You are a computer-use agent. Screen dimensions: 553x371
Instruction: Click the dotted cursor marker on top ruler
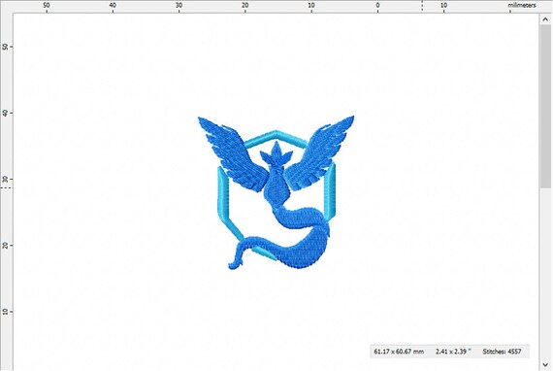(x=422, y=6)
